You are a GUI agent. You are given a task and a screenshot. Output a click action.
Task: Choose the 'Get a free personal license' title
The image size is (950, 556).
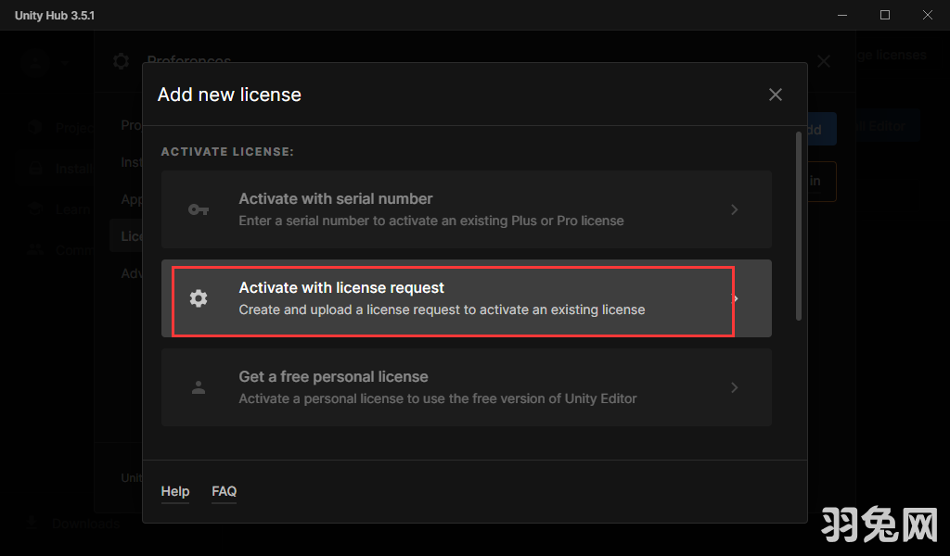(333, 376)
